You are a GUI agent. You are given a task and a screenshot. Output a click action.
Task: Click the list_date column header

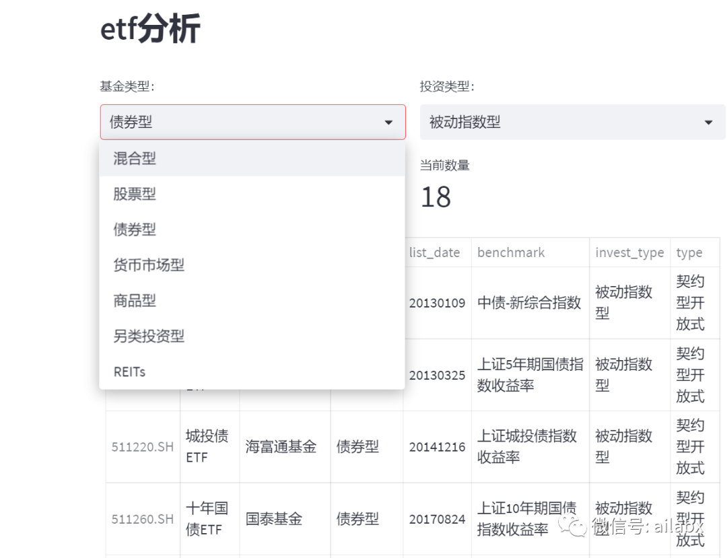[434, 252]
